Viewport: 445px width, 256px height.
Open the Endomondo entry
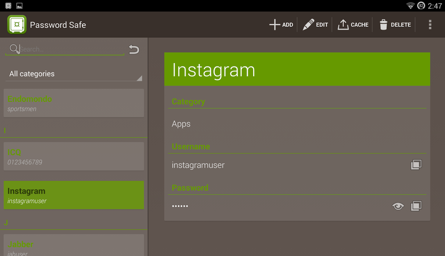(x=74, y=103)
